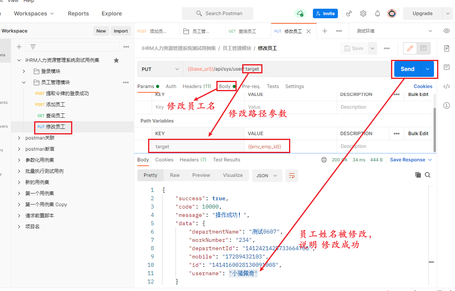
Task: Copy the response body with copy icon
Action: point(418,175)
